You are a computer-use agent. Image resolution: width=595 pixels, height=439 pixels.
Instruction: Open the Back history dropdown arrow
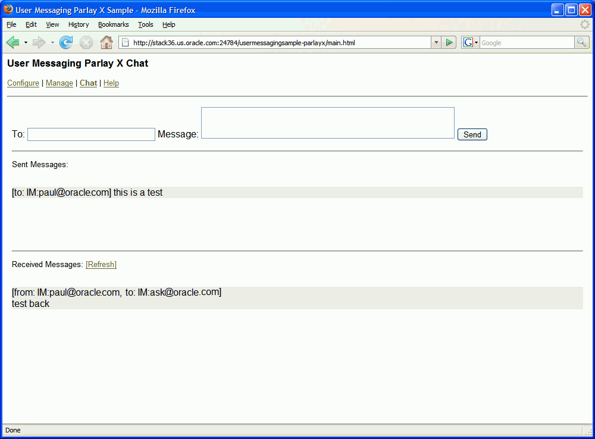pyautogui.click(x=26, y=42)
